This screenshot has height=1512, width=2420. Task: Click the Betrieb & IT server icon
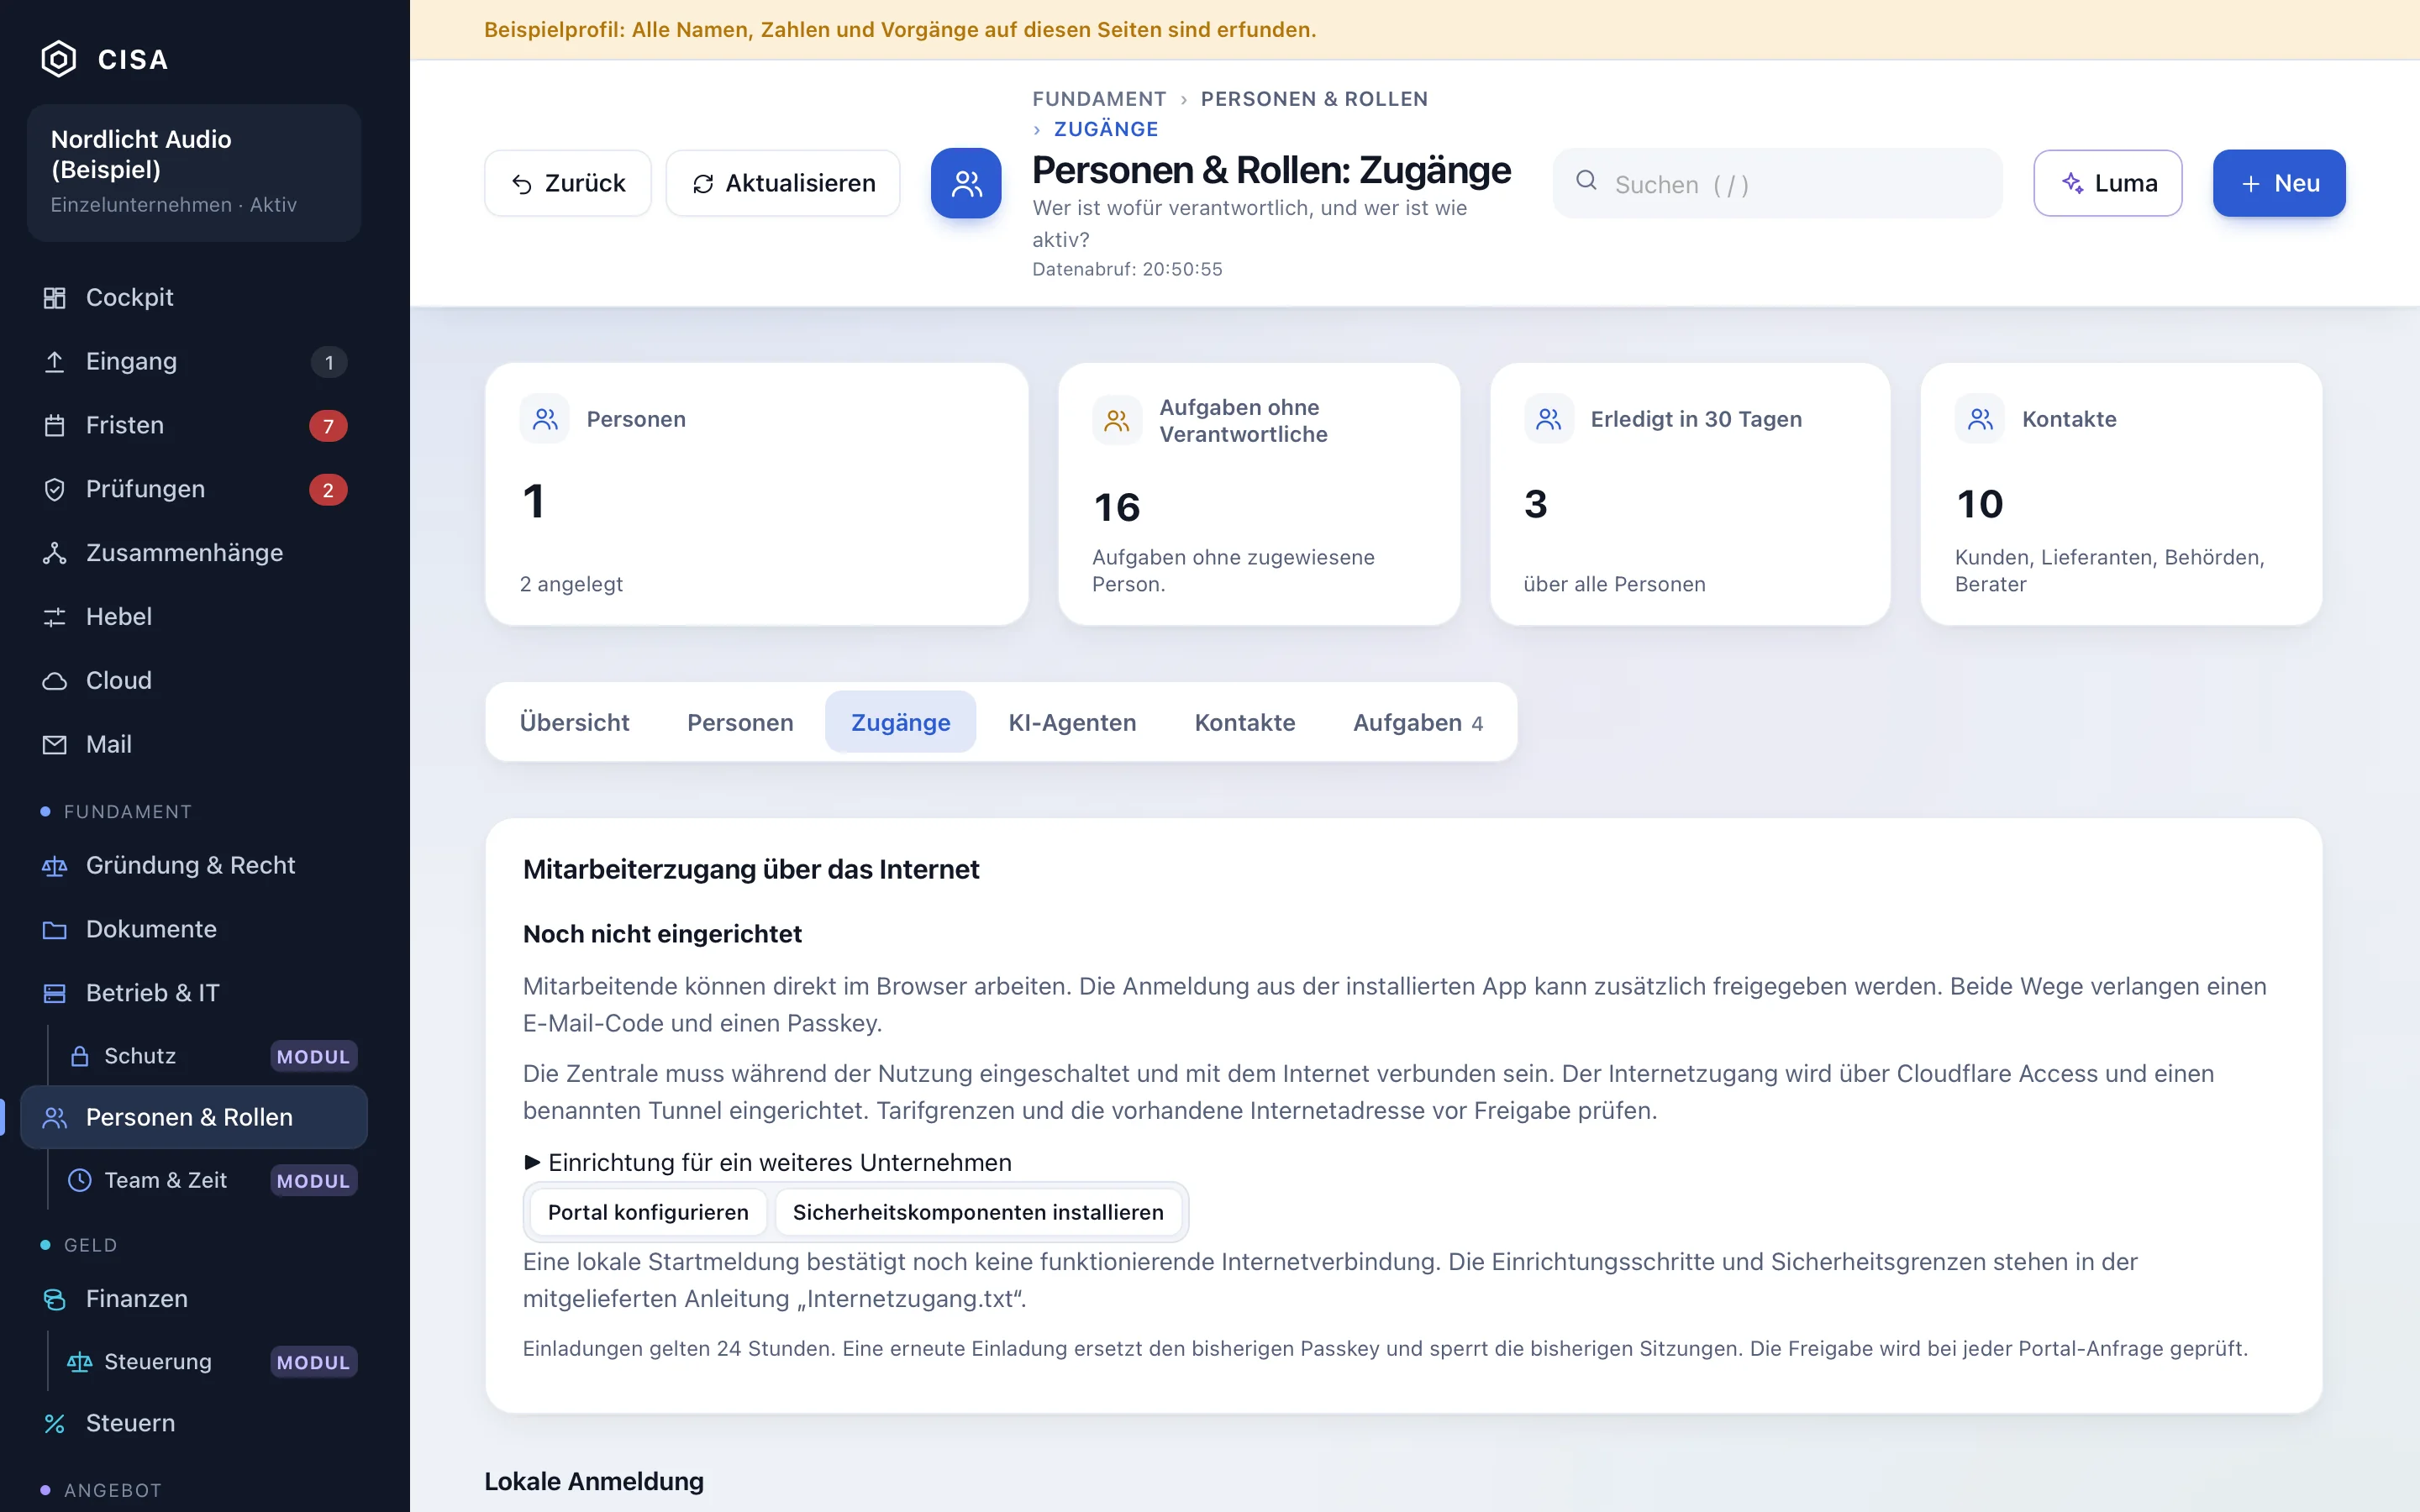pyautogui.click(x=55, y=993)
